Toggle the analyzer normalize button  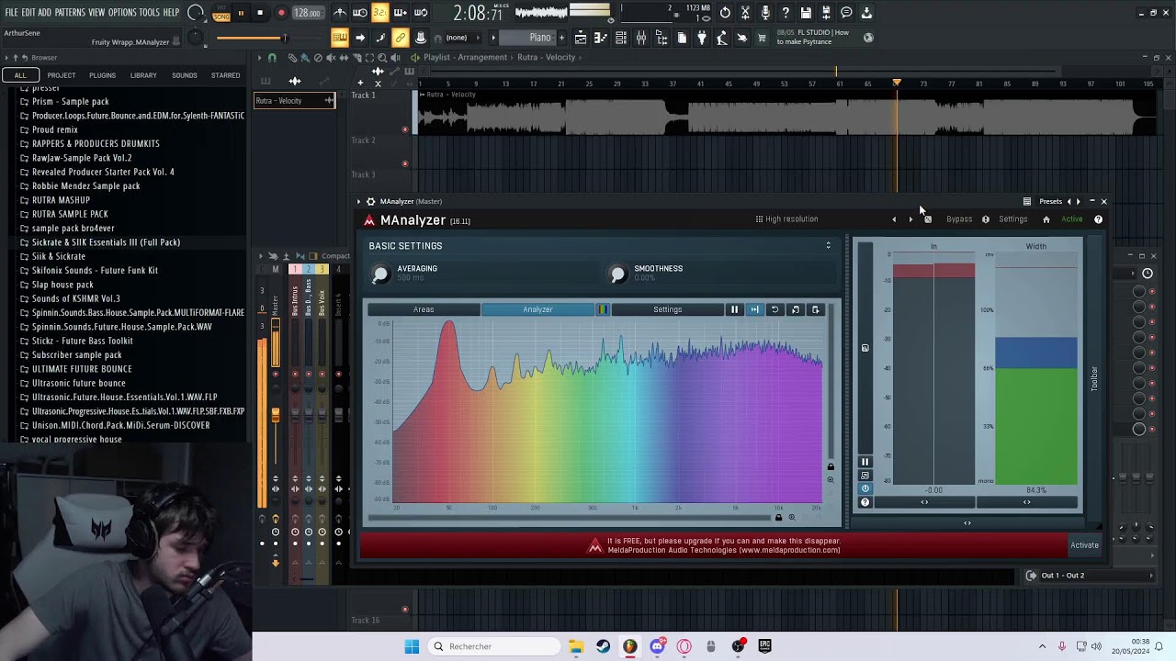(x=754, y=309)
